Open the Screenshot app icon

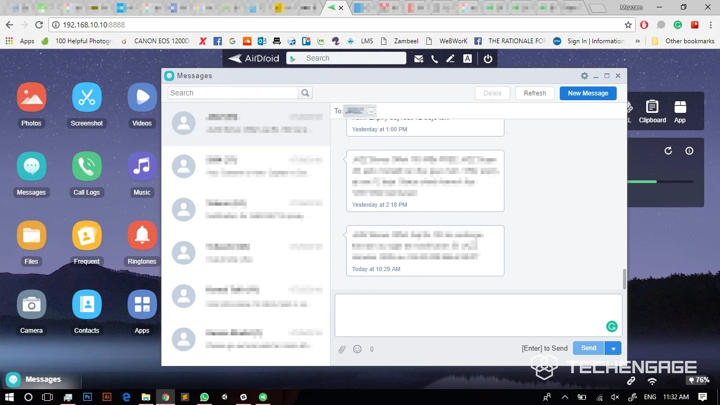(87, 97)
